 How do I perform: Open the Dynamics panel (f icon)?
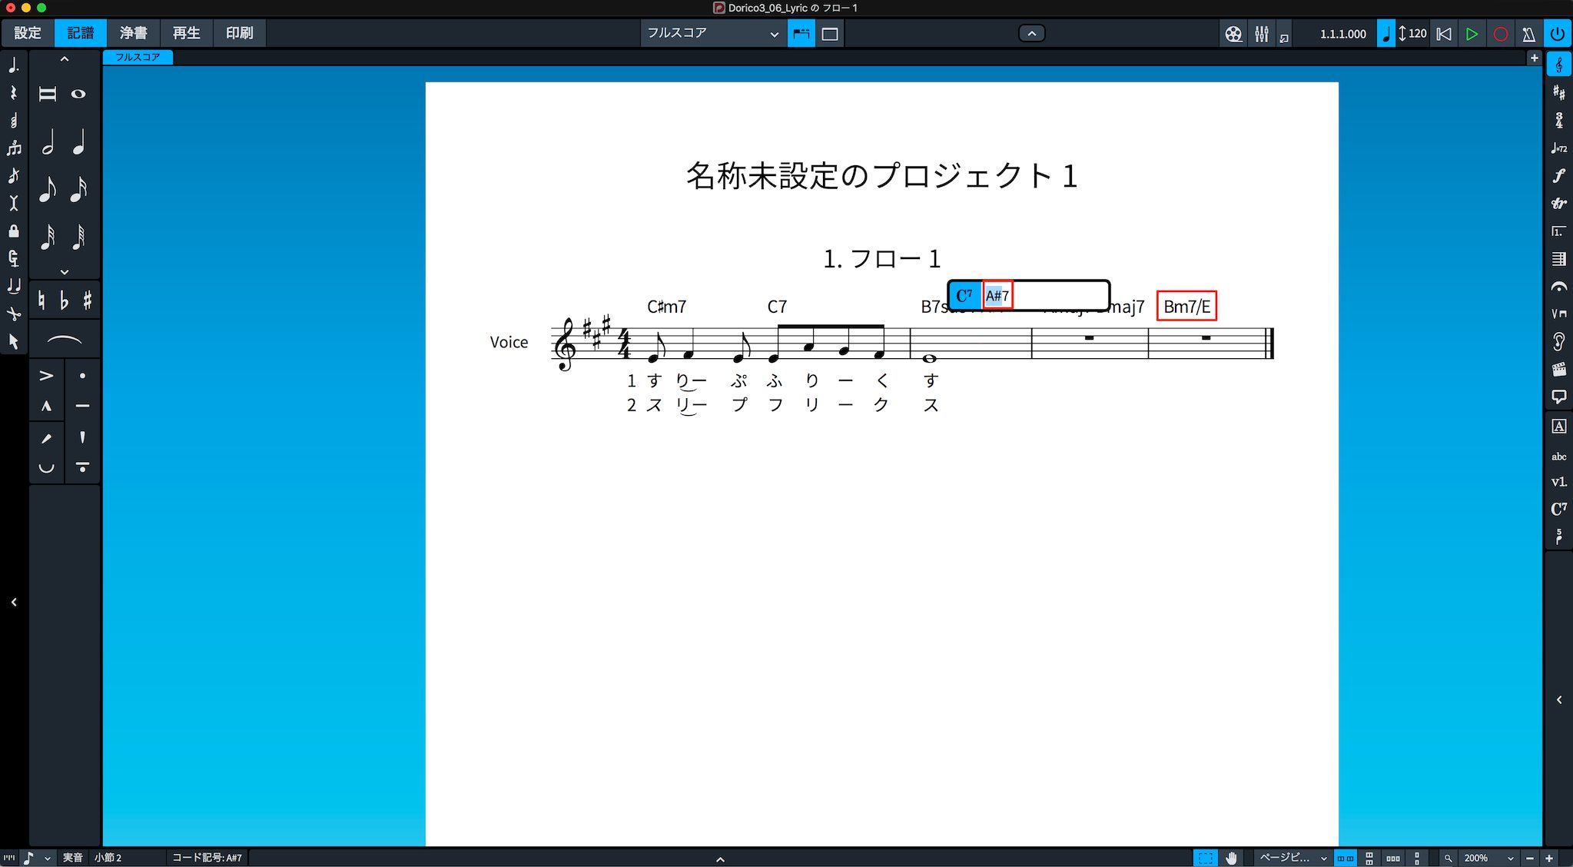tap(1558, 176)
